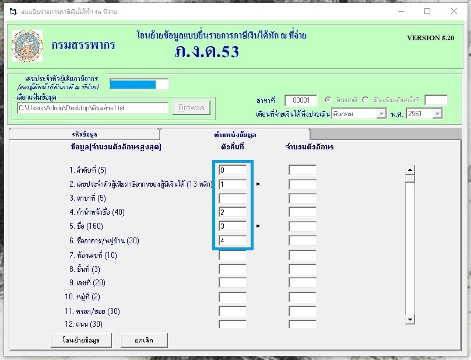Click character count field for 6. ชื่ออาคาร/หมู่บ้าน

(x=303, y=240)
